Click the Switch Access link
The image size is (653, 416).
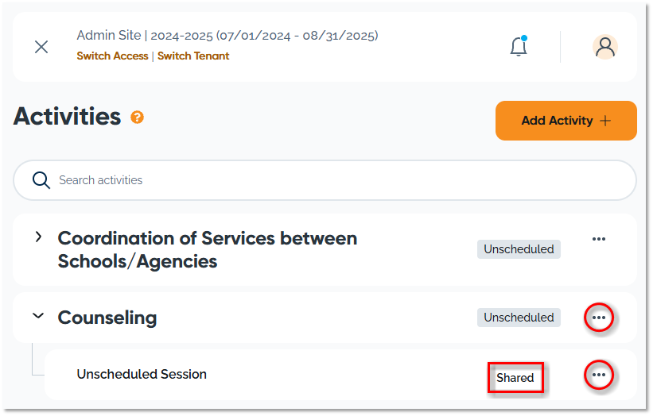coord(112,56)
